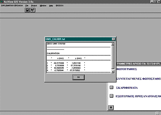Maximize the ArcView GIS window
The height and width of the screenshot is (115, 161).
pos(155,2)
